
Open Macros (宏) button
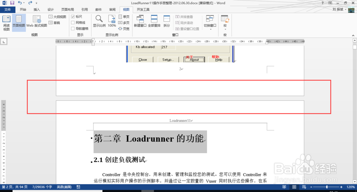pyautogui.click(x=225, y=22)
